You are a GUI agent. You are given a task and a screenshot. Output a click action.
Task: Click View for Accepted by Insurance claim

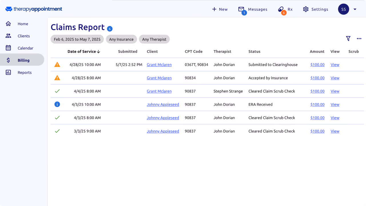click(335, 78)
